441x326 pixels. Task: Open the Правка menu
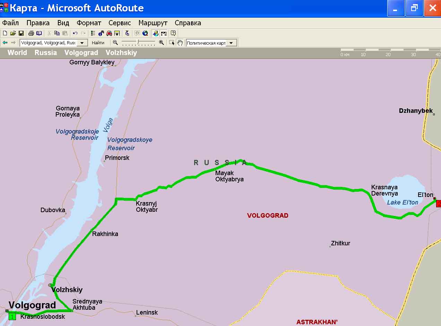(38, 23)
